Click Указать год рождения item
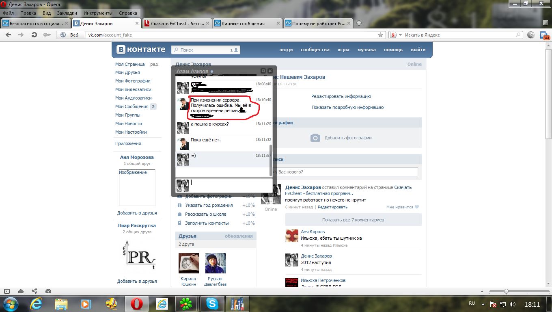This screenshot has width=552, height=312. click(x=209, y=205)
